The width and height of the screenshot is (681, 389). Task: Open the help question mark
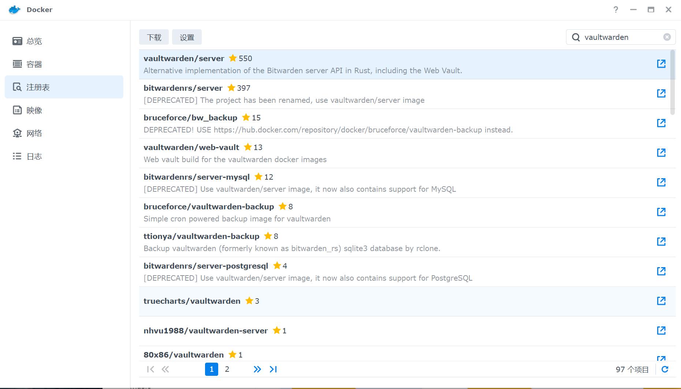pyautogui.click(x=616, y=10)
